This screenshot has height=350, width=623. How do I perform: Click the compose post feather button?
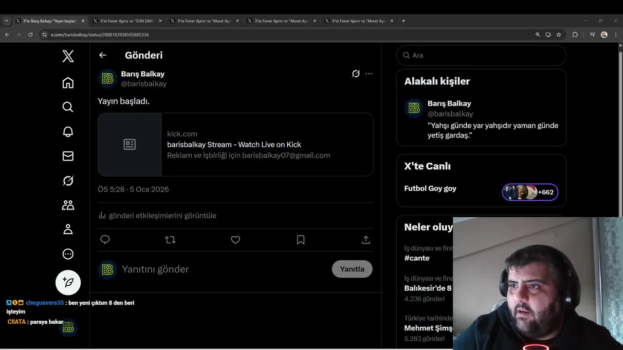(68, 282)
